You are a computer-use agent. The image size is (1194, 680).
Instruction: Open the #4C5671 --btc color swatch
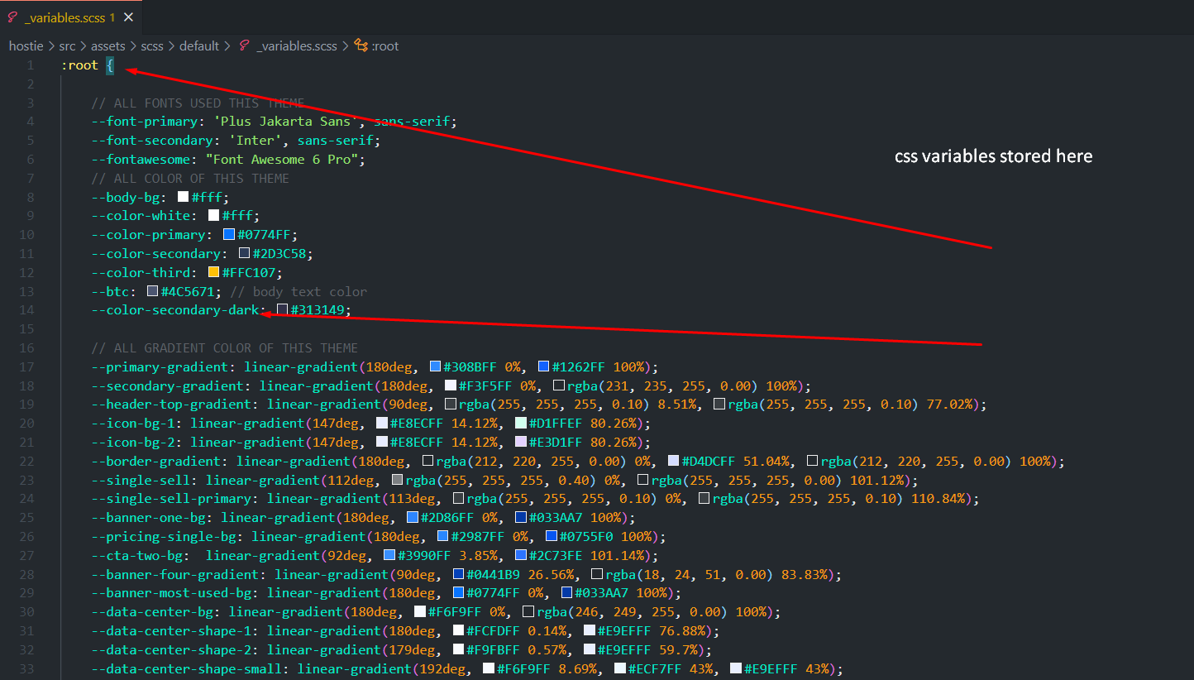(153, 291)
